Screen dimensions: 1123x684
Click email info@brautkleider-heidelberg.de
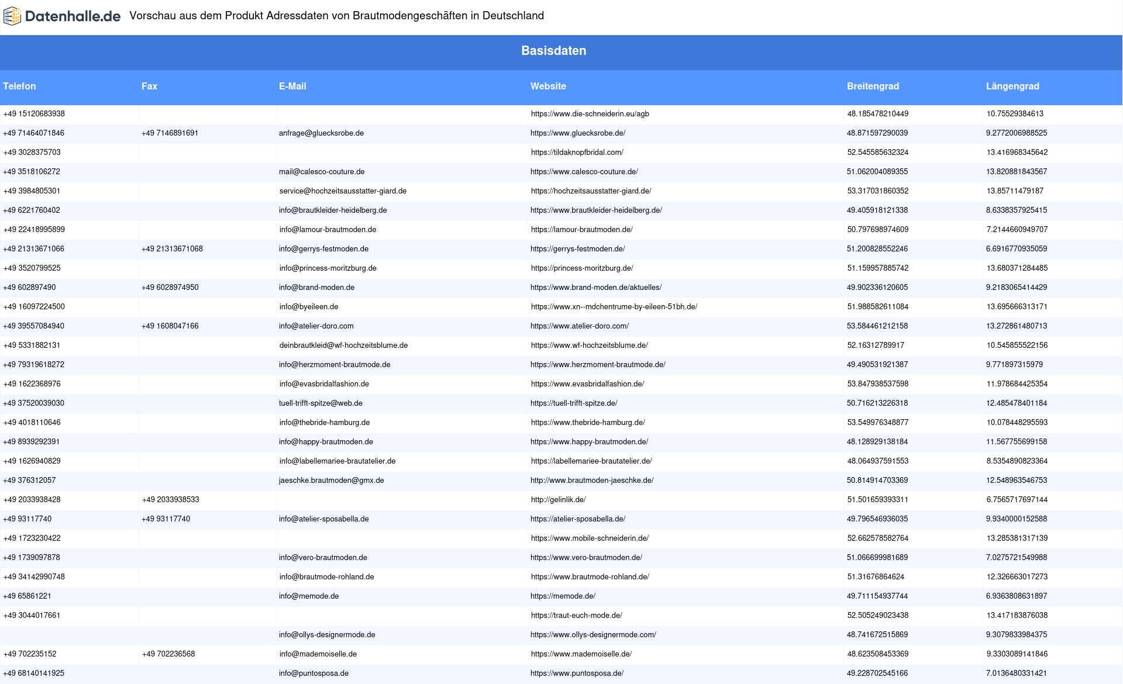pyautogui.click(x=333, y=210)
